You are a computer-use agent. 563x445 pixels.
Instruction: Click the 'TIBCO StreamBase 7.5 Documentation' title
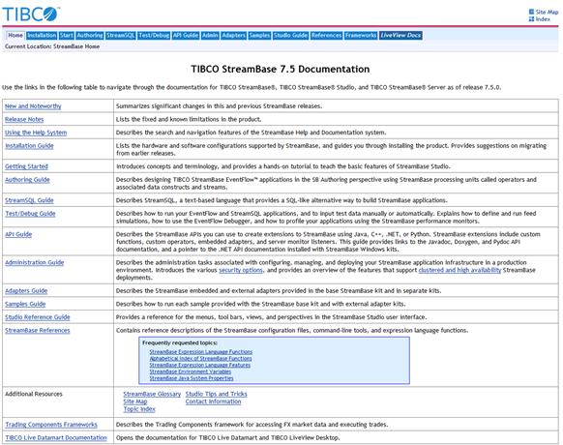tap(281, 69)
